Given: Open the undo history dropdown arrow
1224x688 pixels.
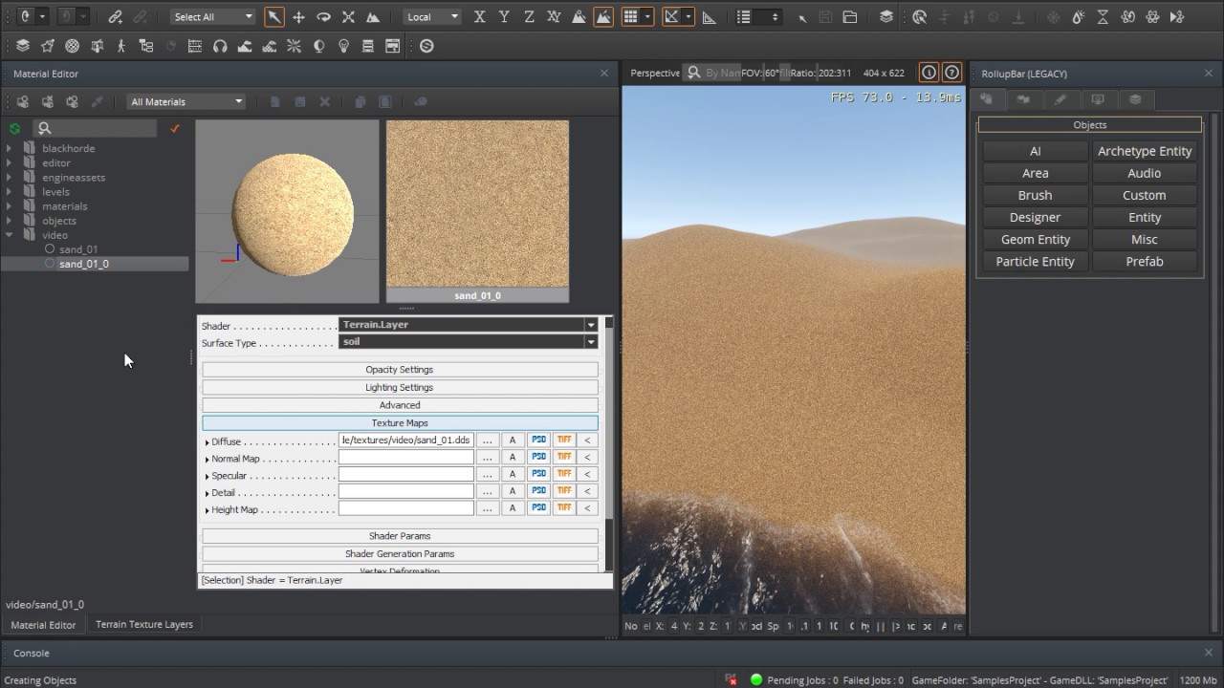Looking at the screenshot, I should click(42, 17).
